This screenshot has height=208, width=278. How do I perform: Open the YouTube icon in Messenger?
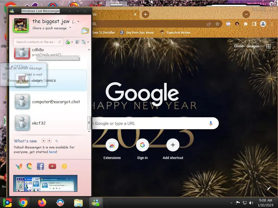coord(52,166)
